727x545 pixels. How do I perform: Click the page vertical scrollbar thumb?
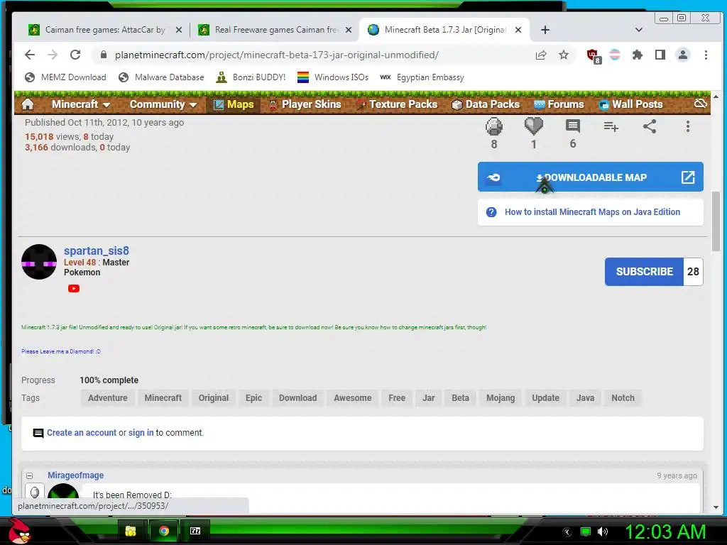(x=716, y=221)
